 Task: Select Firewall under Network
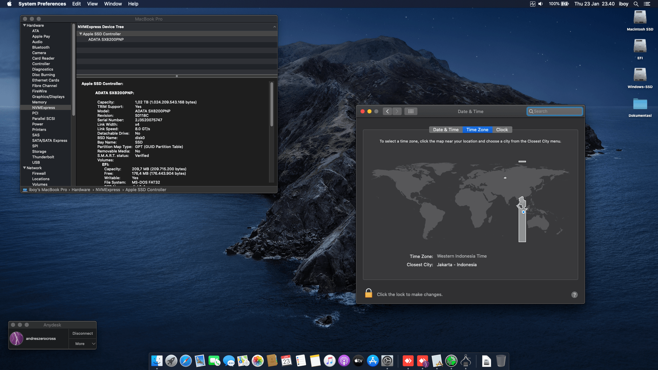(39, 173)
